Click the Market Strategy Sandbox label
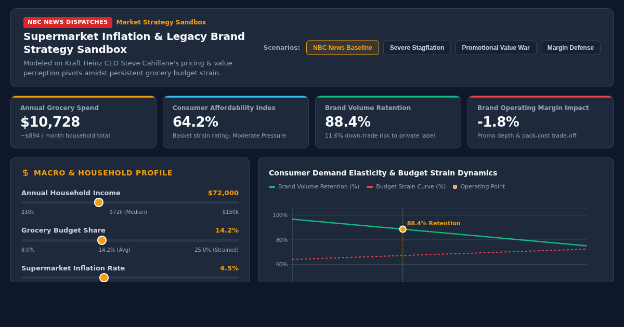The image size is (624, 327). click(x=161, y=22)
